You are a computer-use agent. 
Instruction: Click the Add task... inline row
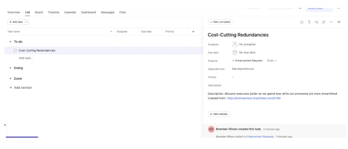click(26, 58)
